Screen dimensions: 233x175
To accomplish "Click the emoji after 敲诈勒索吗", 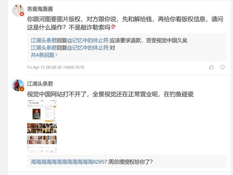I will tap(113, 26).
